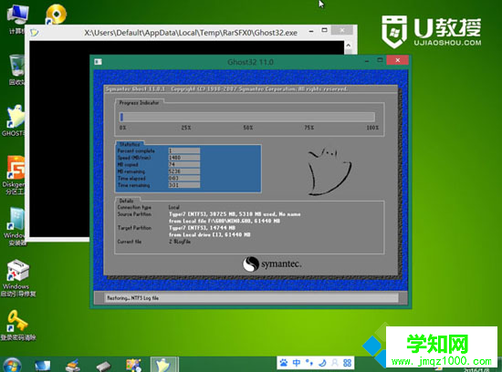Screen dimensions: 502x372
Task: Click the Connection type Local text
Action: 174,207
